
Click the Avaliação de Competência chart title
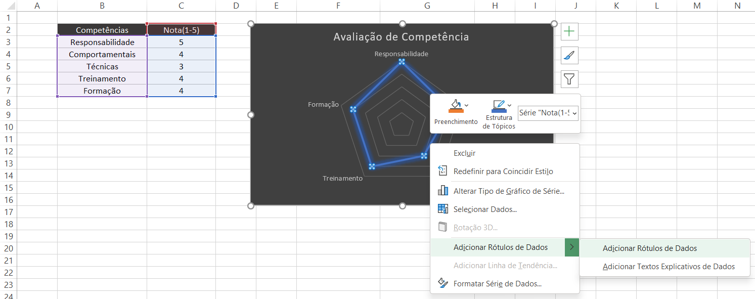click(402, 37)
